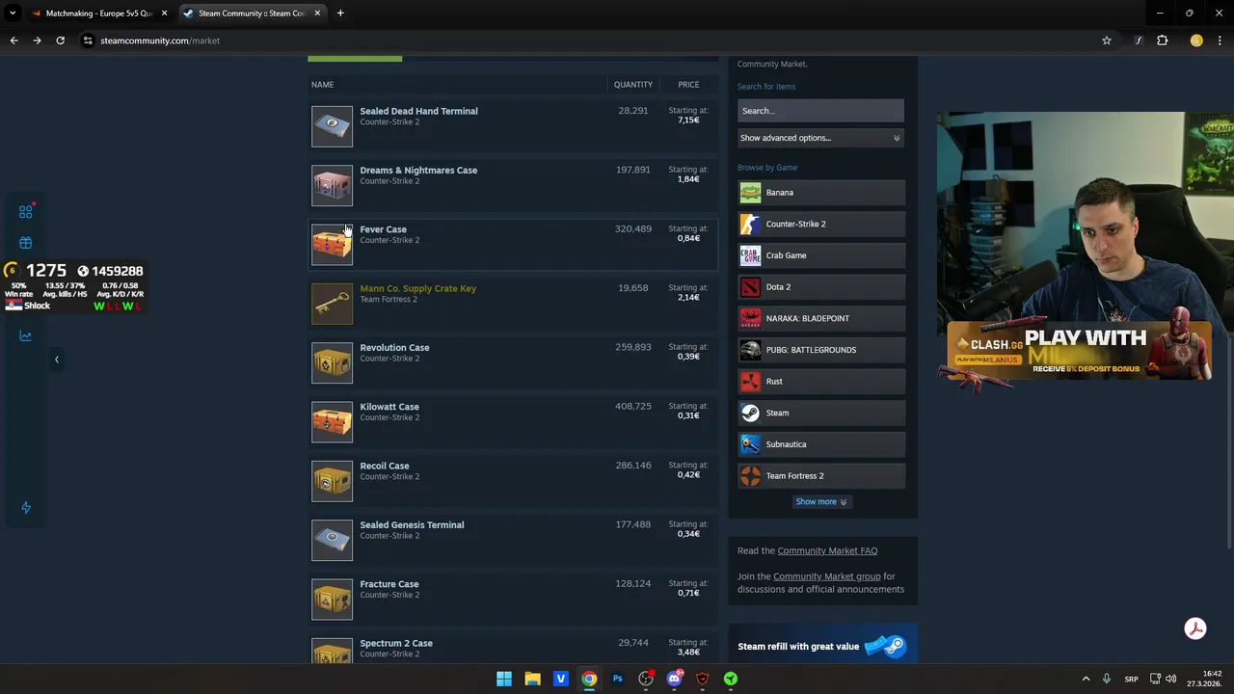This screenshot has height=694, width=1234.
Task: Open Team Fortress 2 in Browse by Game
Action: tap(821, 475)
